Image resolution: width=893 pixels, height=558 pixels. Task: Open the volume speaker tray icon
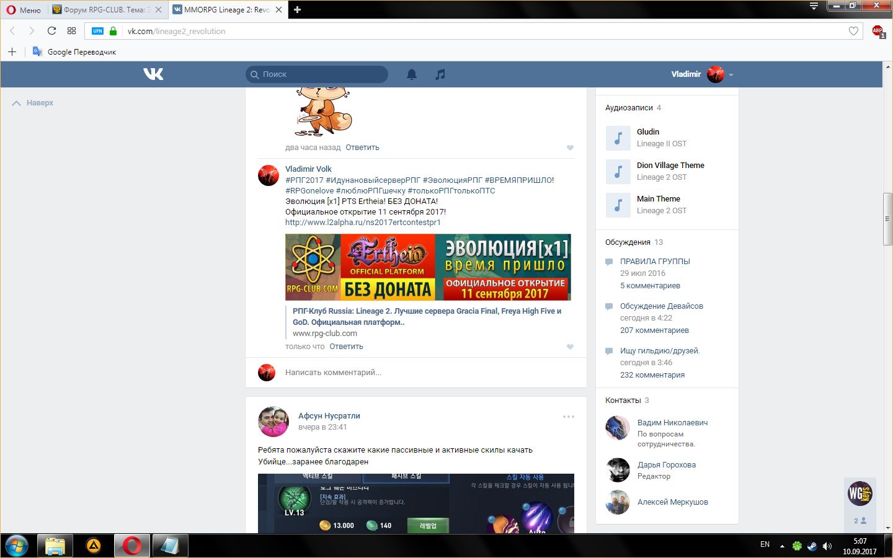[827, 546]
